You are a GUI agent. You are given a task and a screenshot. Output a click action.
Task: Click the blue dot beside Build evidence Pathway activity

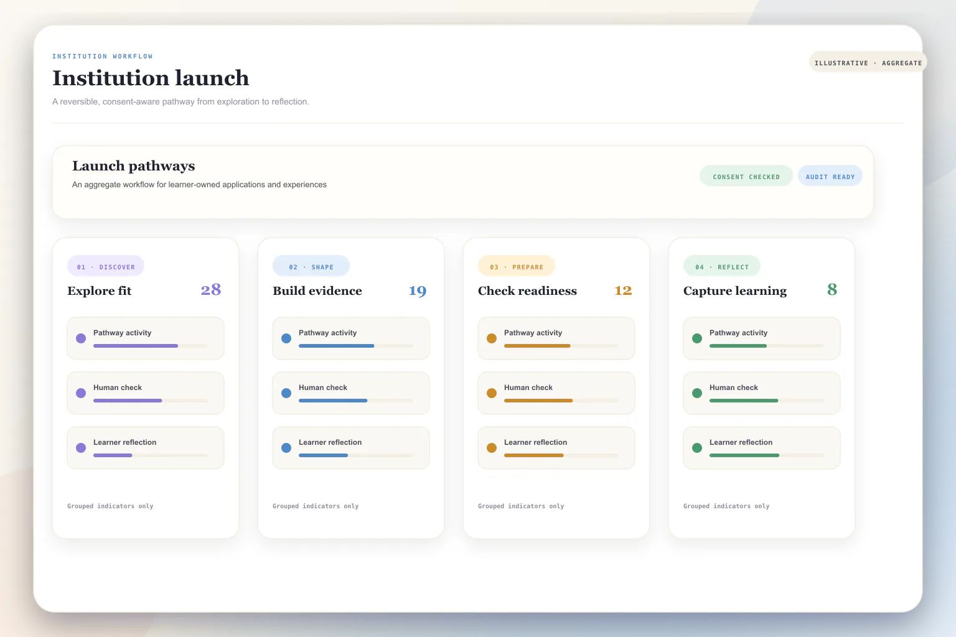(x=286, y=338)
